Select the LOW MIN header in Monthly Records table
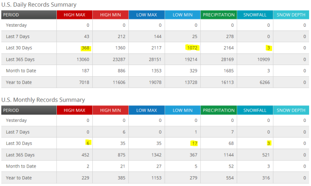The height and width of the screenshot is (186, 311). click(x=183, y=110)
